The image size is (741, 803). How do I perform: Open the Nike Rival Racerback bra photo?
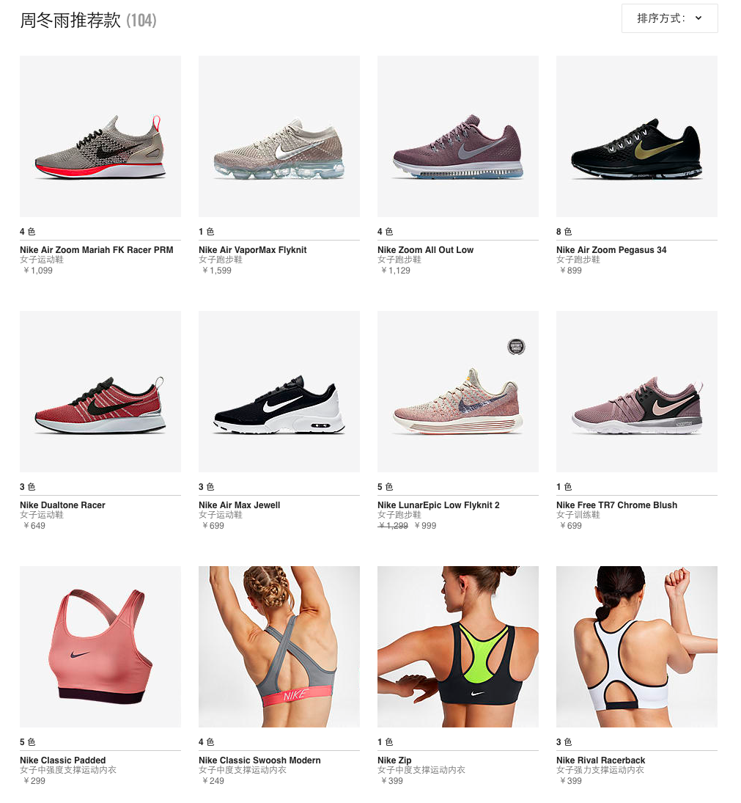click(x=637, y=646)
